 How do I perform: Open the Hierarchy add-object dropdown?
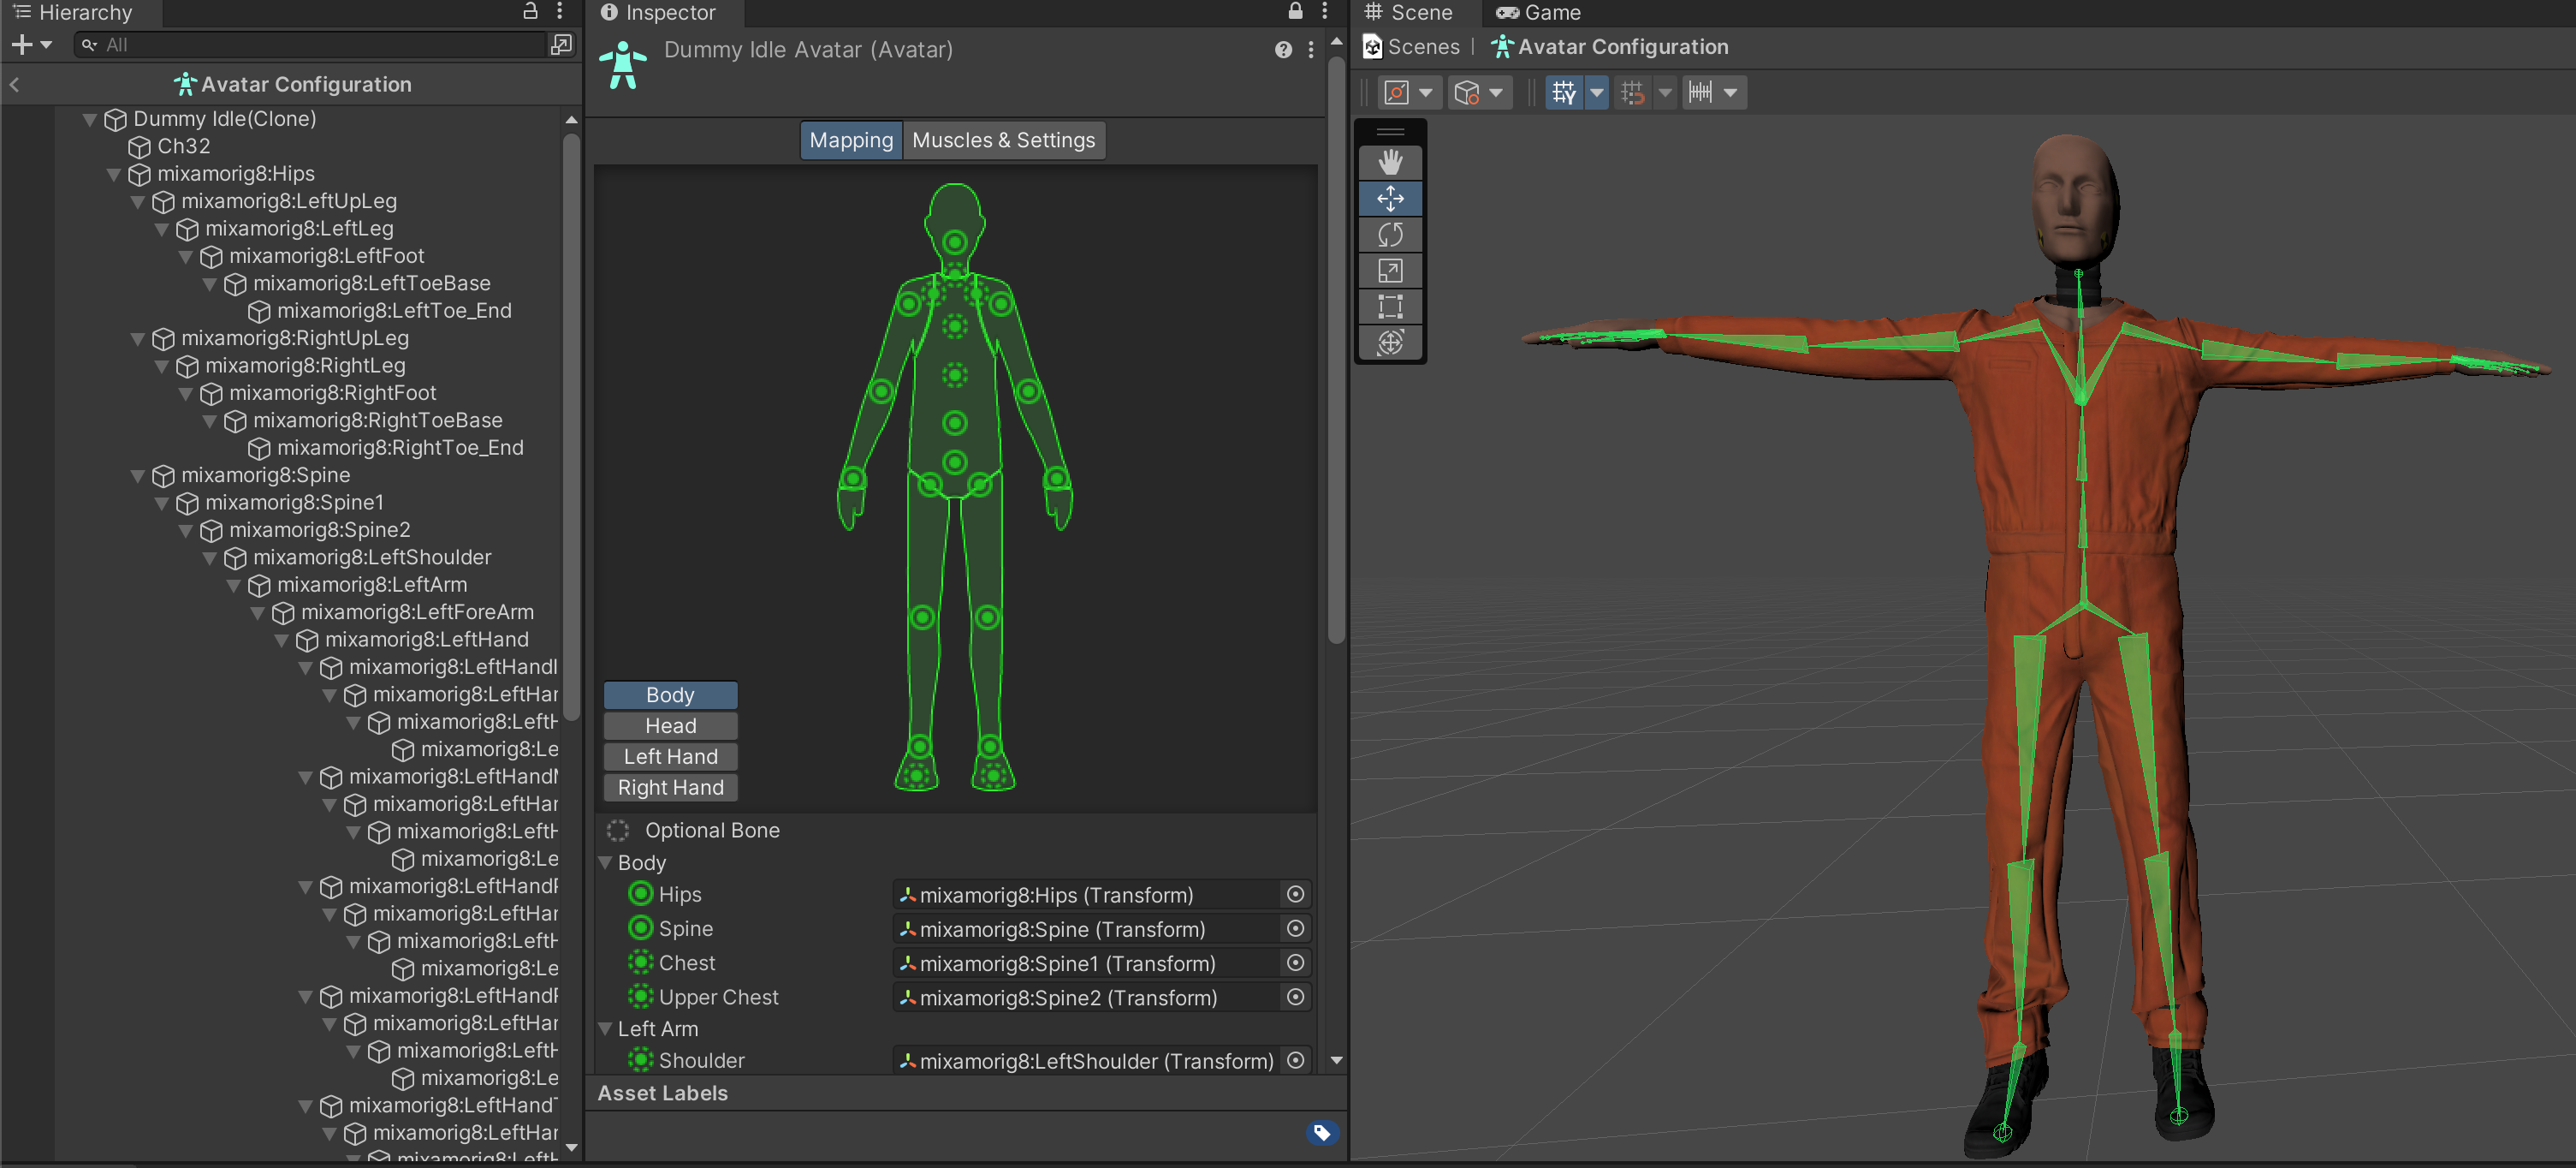coord(32,45)
